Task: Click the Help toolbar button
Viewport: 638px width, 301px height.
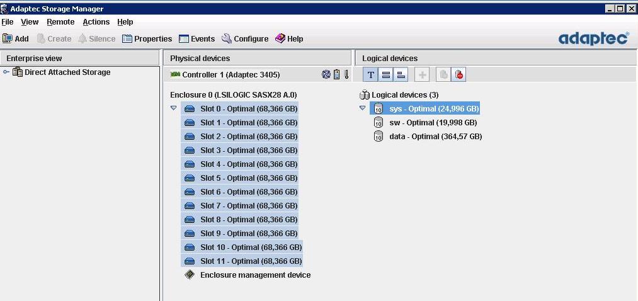Action: tap(289, 38)
